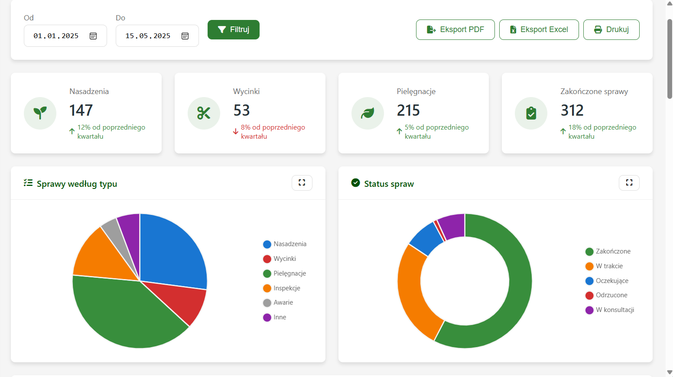Image resolution: width=673 pixels, height=377 pixels.
Task: Toggle Wycinki legend item in pie chart
Action: (280, 259)
